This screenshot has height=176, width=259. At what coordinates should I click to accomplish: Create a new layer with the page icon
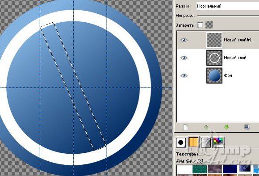click(185, 127)
